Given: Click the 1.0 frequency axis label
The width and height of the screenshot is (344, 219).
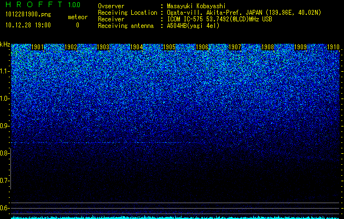Looking at the screenshot, I should (x=5, y=99).
